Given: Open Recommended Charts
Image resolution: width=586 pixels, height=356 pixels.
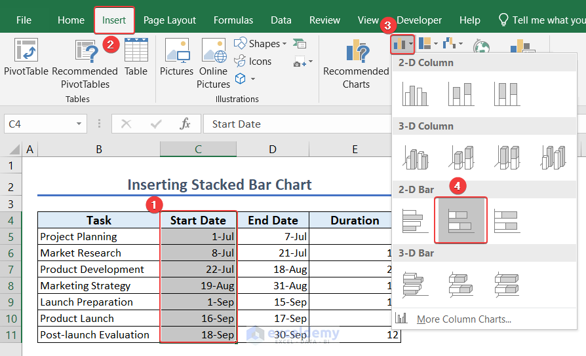Looking at the screenshot, I should (356, 64).
